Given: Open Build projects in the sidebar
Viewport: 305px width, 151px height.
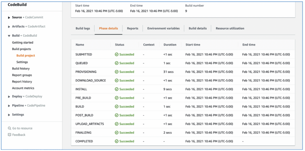Looking at the screenshot, I should tap(21, 49).
